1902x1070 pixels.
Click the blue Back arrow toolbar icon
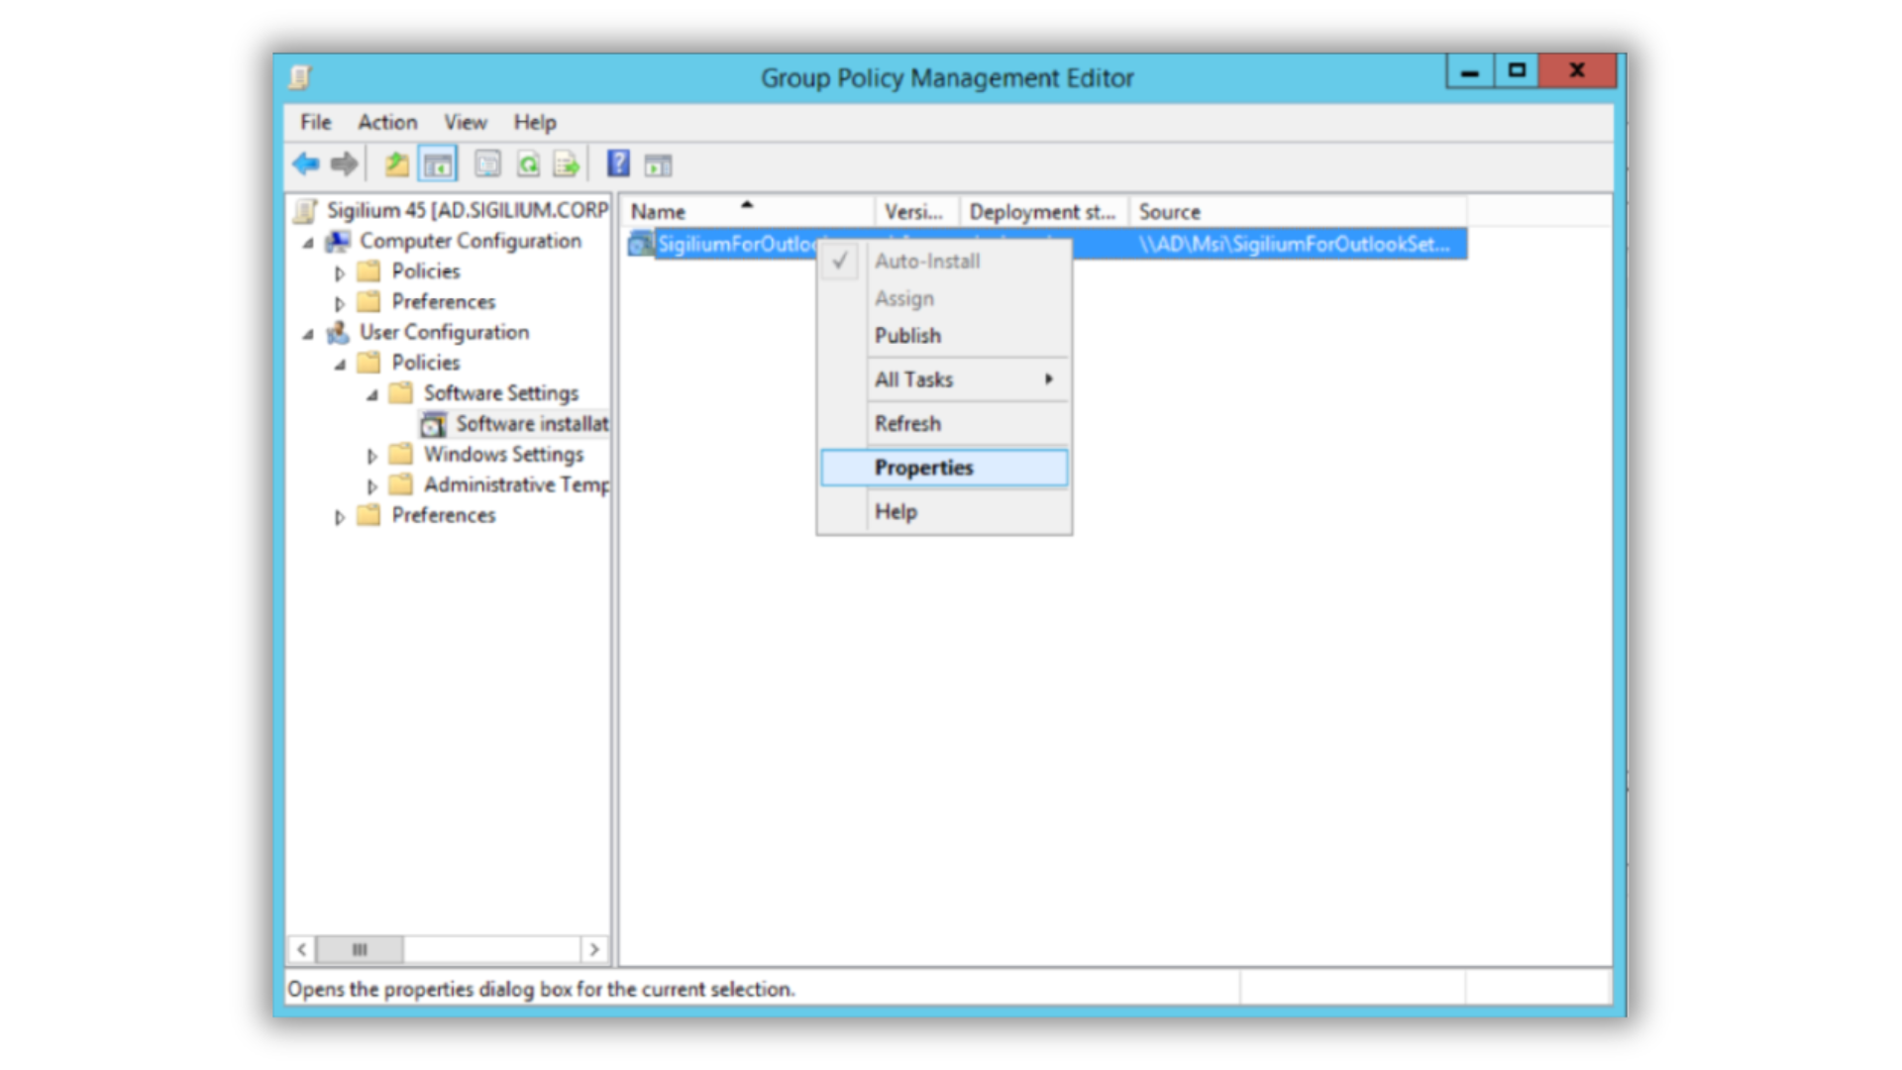click(x=305, y=164)
